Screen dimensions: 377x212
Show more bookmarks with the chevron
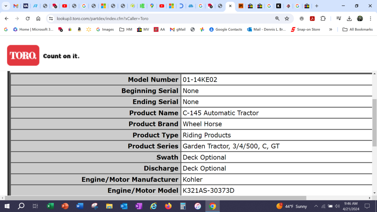coord(330,29)
